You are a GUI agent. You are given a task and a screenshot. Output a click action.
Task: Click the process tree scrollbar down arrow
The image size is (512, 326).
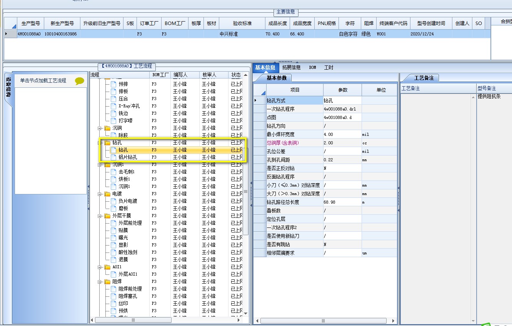click(x=246, y=314)
